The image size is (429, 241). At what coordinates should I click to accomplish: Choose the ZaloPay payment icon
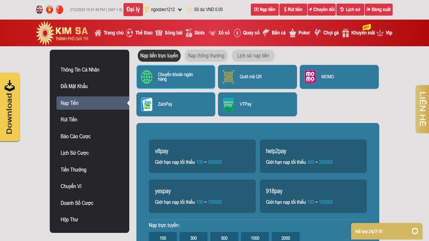146,104
